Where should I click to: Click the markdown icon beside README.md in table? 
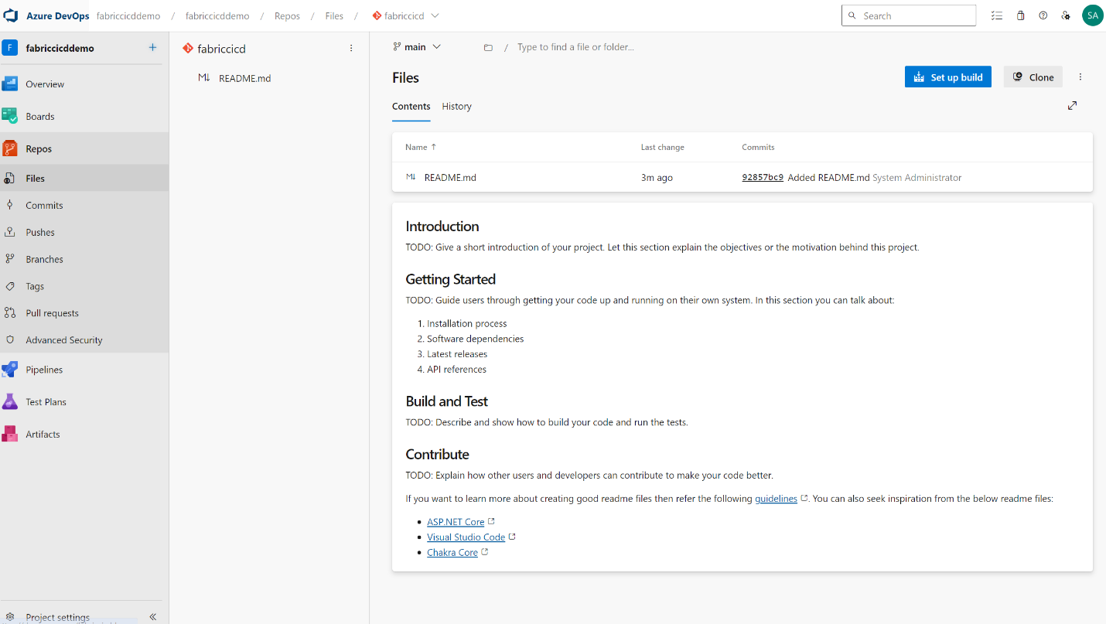tap(411, 177)
